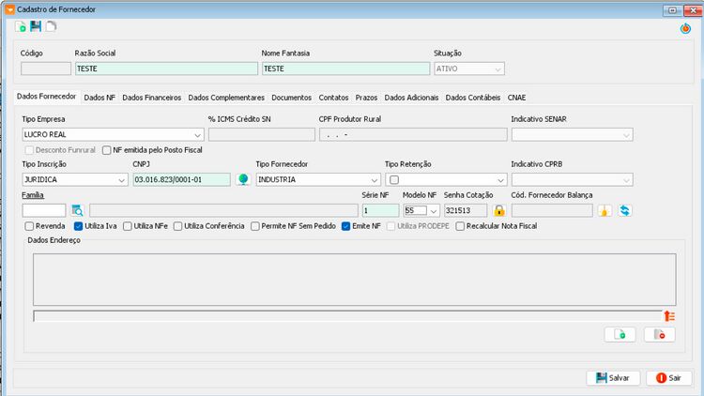Toggle Permite NF Sem Pedido checkbox
Screen dimensions: 704x396
click(255, 226)
